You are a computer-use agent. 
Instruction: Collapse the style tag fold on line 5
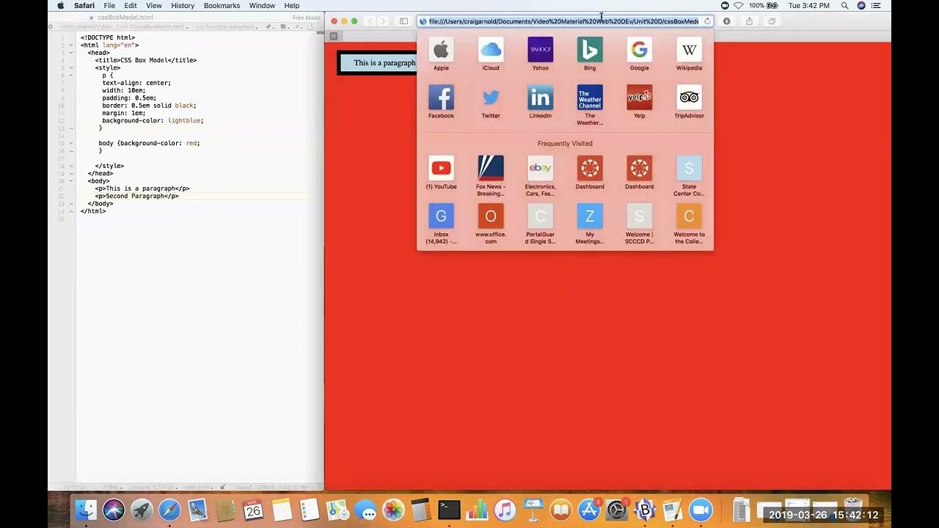(71, 67)
